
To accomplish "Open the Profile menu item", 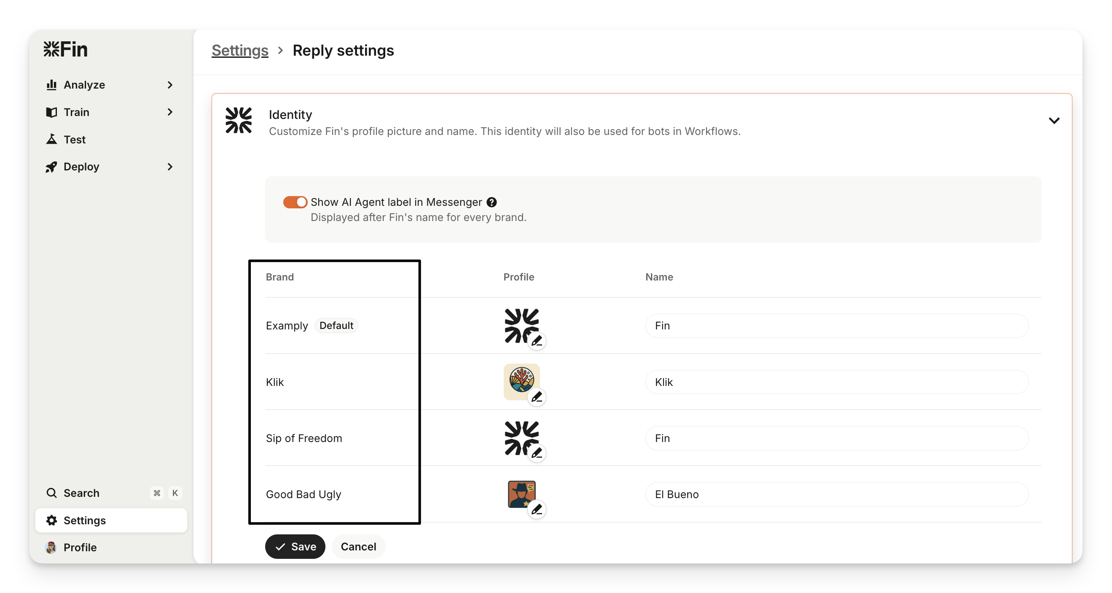I will pos(80,547).
